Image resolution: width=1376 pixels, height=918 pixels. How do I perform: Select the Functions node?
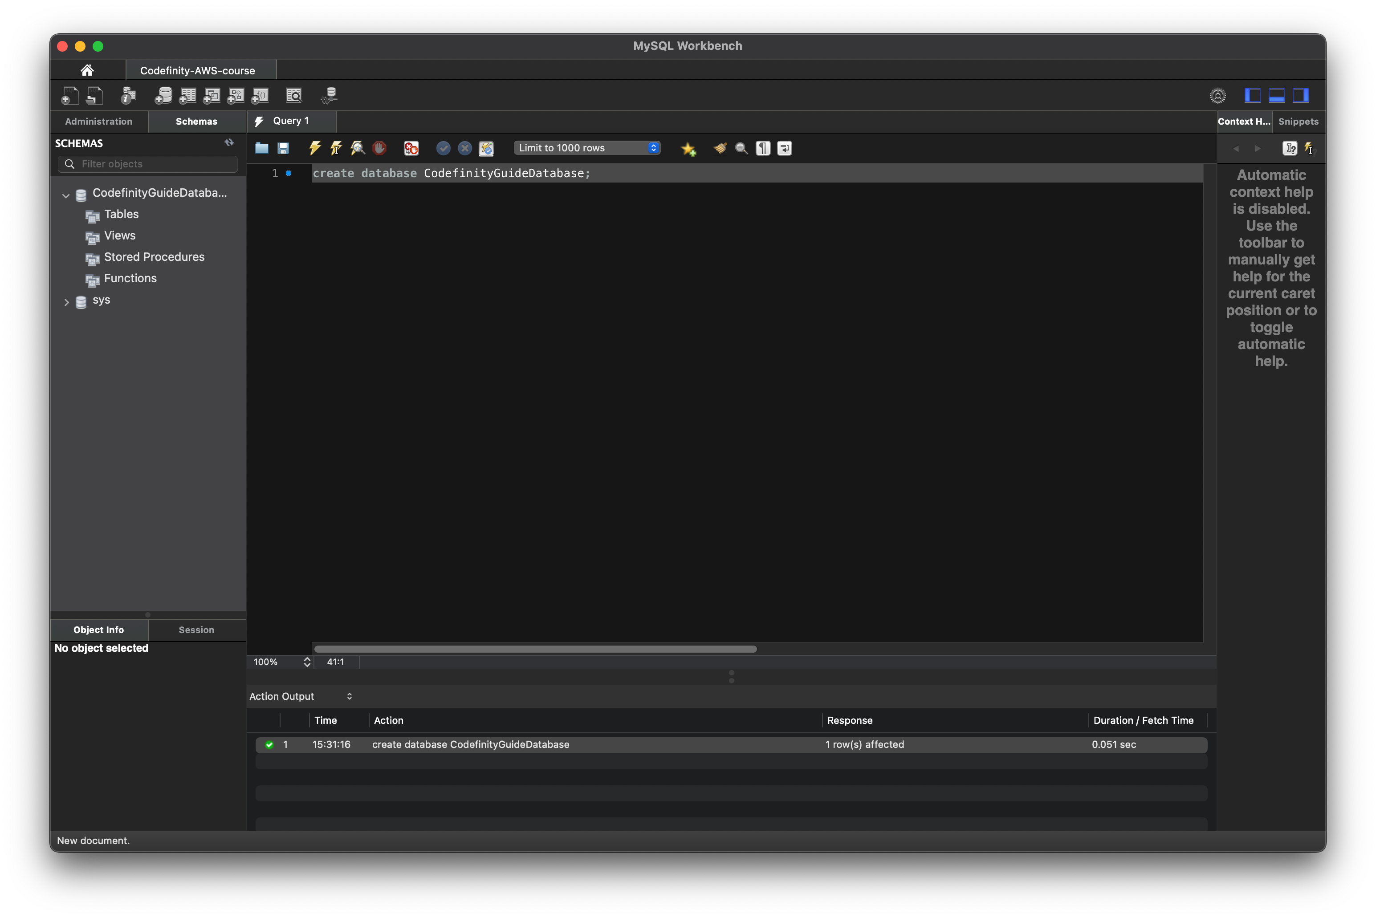(x=130, y=278)
